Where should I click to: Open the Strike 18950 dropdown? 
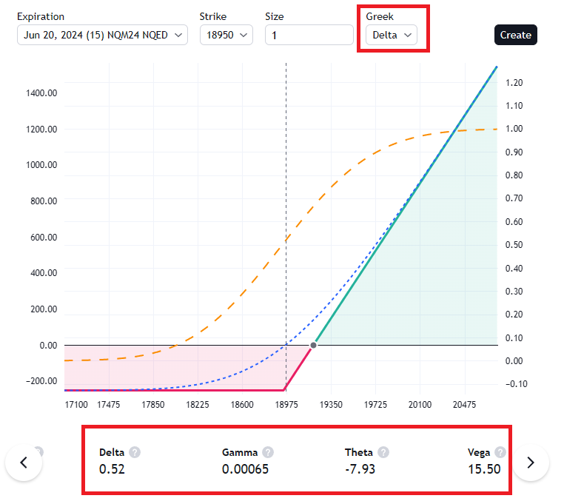[226, 35]
